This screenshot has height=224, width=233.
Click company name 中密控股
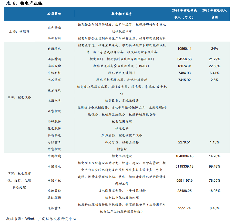(x=54, y=149)
